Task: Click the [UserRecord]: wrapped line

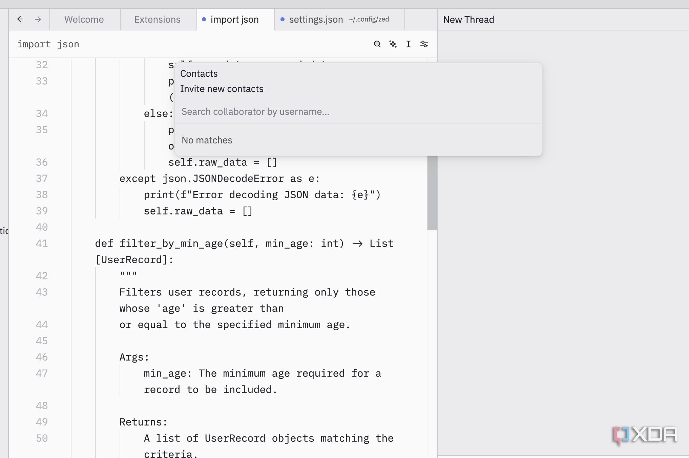Action: click(134, 260)
